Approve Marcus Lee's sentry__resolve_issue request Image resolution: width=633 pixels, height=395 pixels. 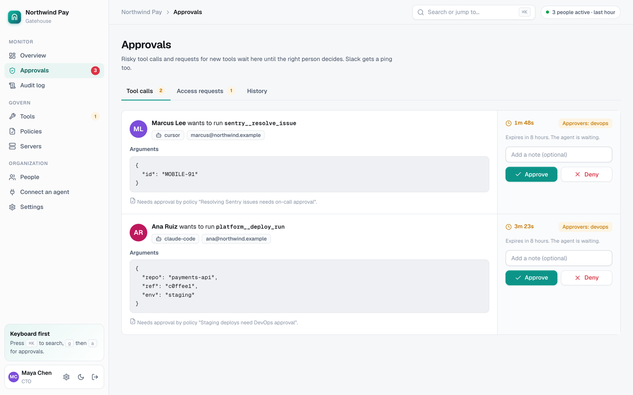531,174
